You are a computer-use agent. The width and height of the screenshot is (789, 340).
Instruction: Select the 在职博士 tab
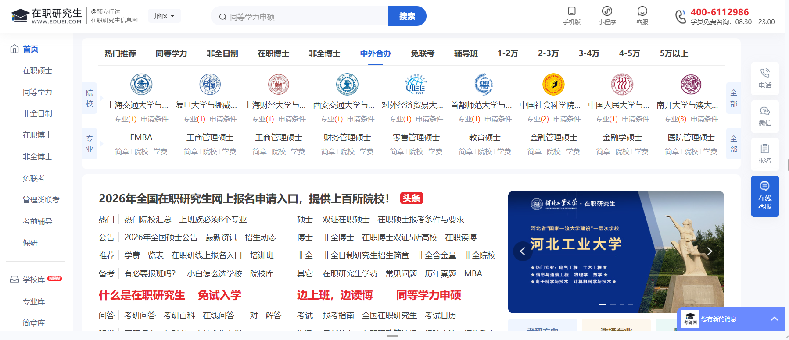click(x=273, y=53)
